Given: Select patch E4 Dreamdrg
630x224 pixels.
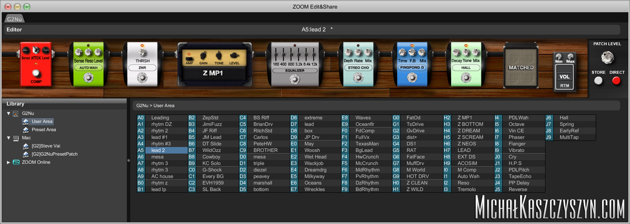Looking at the screenshot, I should tap(315, 170).
